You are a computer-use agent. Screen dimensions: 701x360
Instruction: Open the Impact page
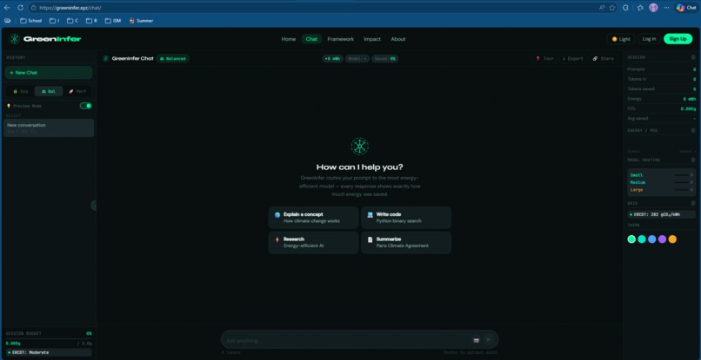point(372,39)
